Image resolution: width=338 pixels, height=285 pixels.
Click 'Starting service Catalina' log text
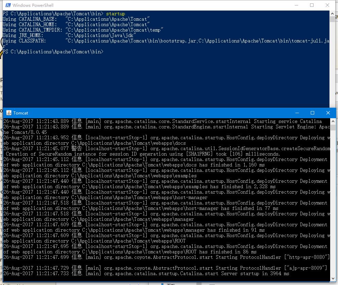(x=288, y=121)
